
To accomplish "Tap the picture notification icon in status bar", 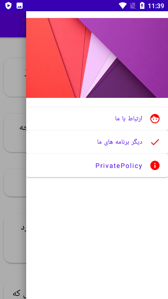I will pos(20,6).
